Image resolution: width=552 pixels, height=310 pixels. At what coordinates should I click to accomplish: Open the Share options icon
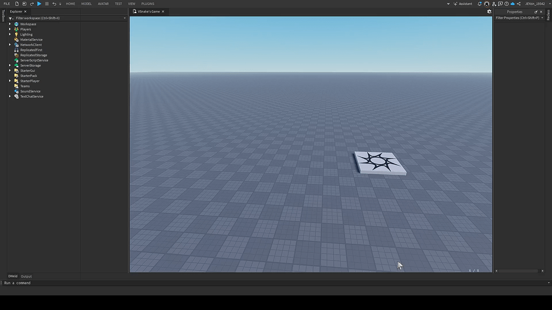pyautogui.click(x=519, y=4)
